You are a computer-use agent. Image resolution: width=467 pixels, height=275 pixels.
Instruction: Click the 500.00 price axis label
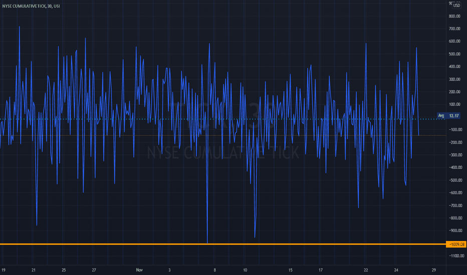454,54
